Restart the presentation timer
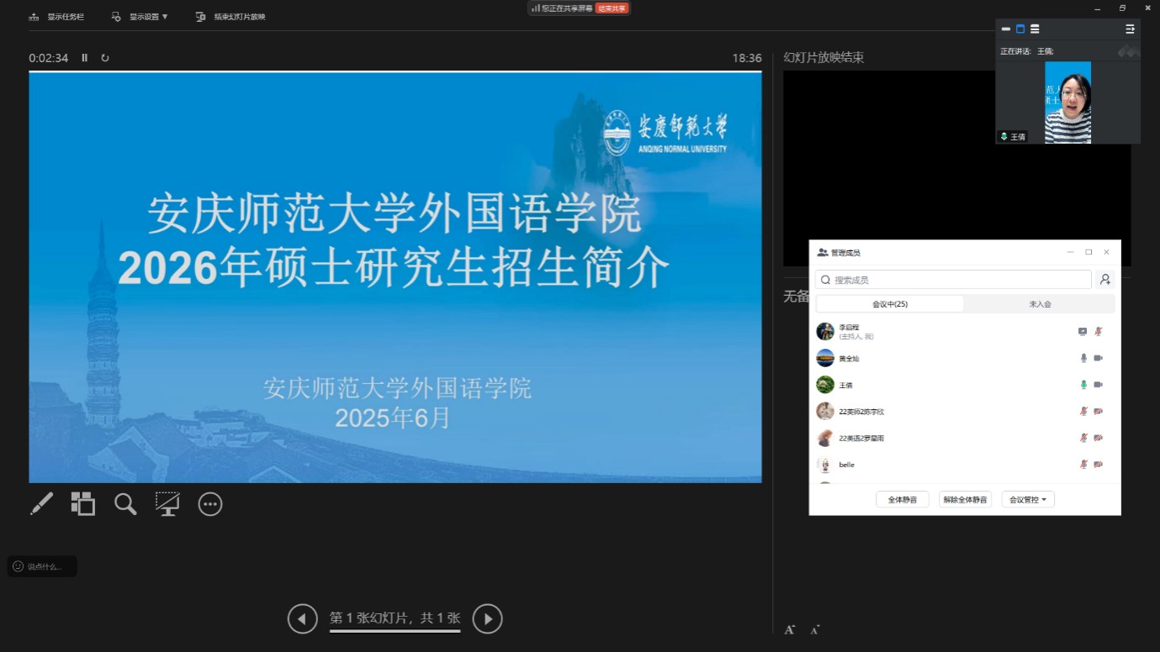Viewport: 1160px width, 652px height. click(x=105, y=58)
